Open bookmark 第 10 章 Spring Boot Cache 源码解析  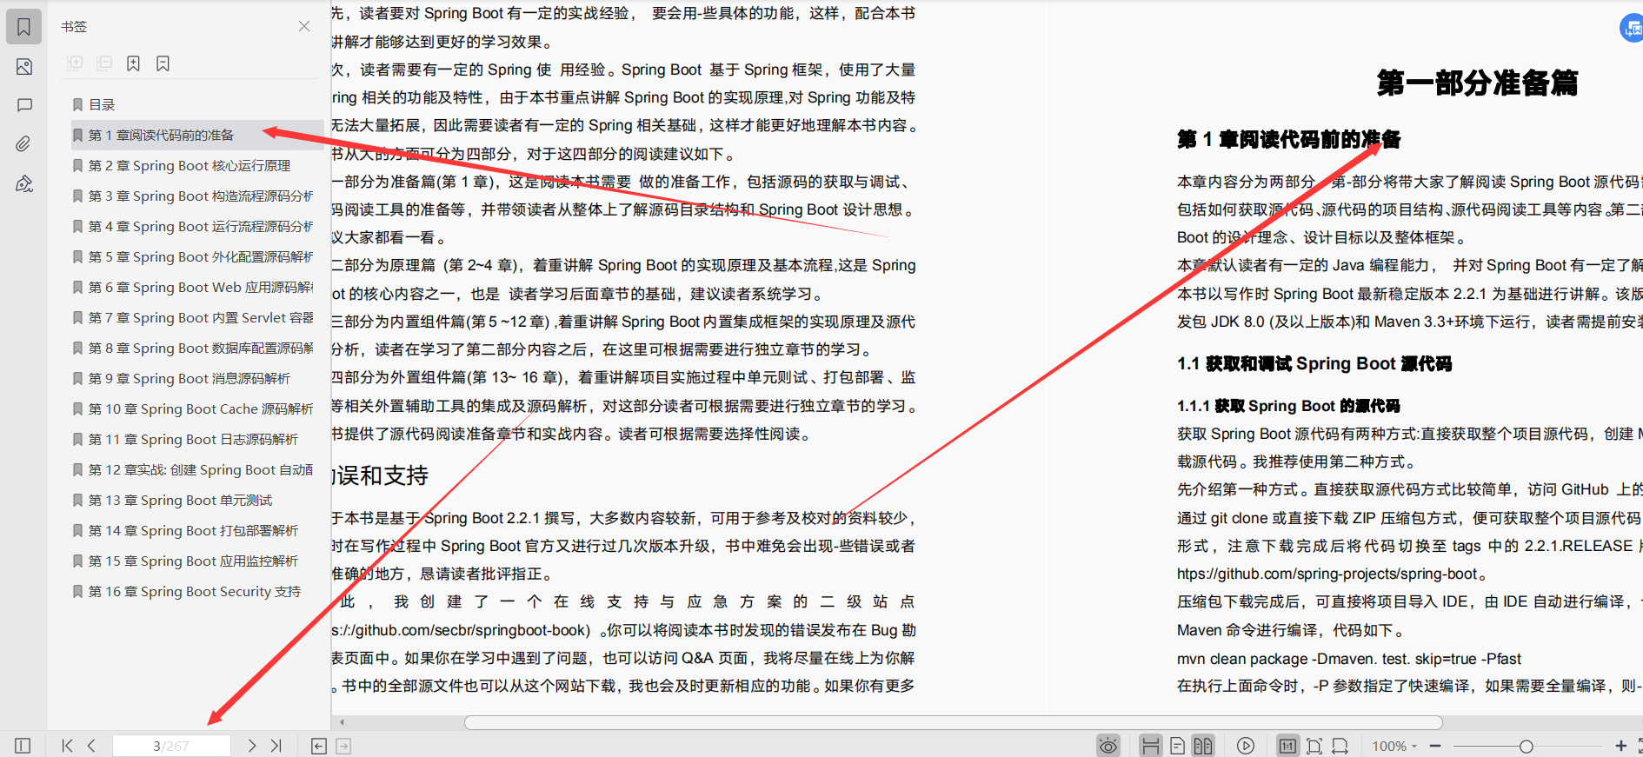point(201,408)
